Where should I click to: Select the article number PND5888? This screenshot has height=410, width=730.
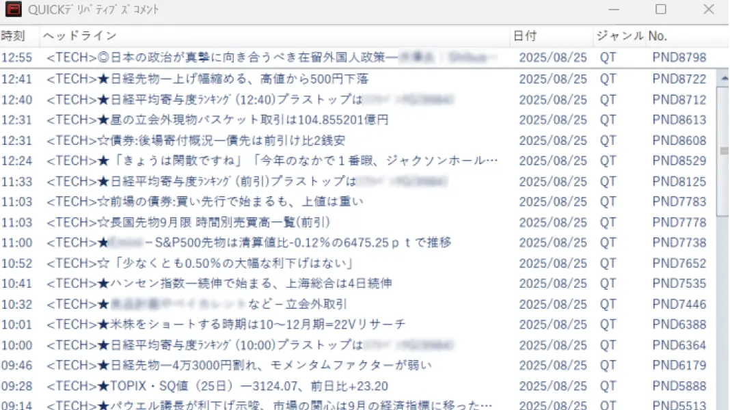[679, 386]
